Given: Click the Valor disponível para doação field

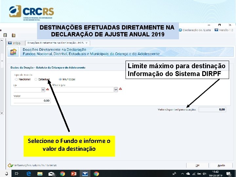Looking at the screenshot, I should pyautogui.click(x=212, y=109).
